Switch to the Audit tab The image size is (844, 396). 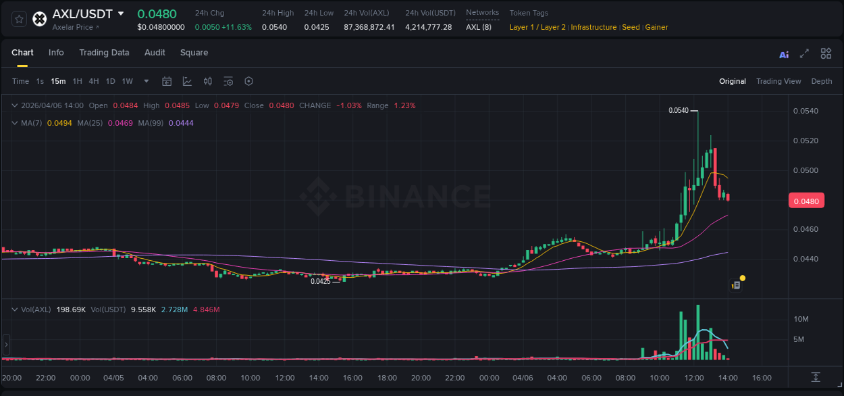click(155, 53)
